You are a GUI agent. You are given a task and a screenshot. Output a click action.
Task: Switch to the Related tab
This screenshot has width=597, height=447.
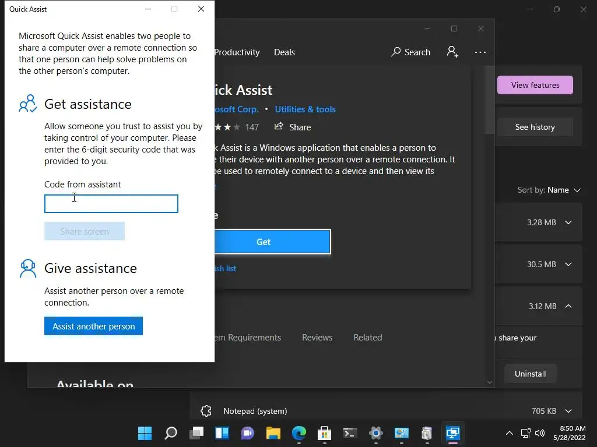[368, 338]
